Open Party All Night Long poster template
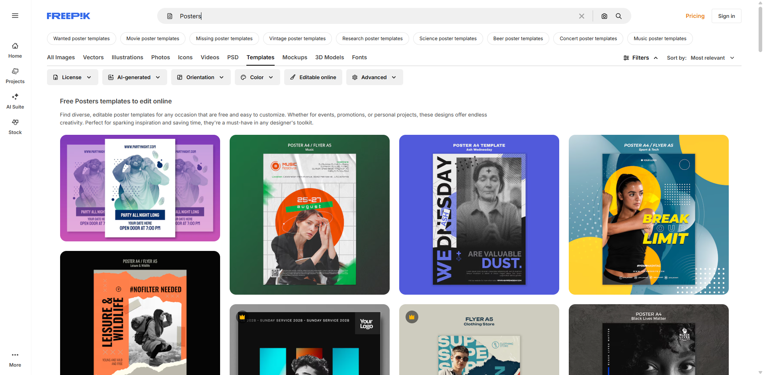This screenshot has width=763, height=375. 140,188
